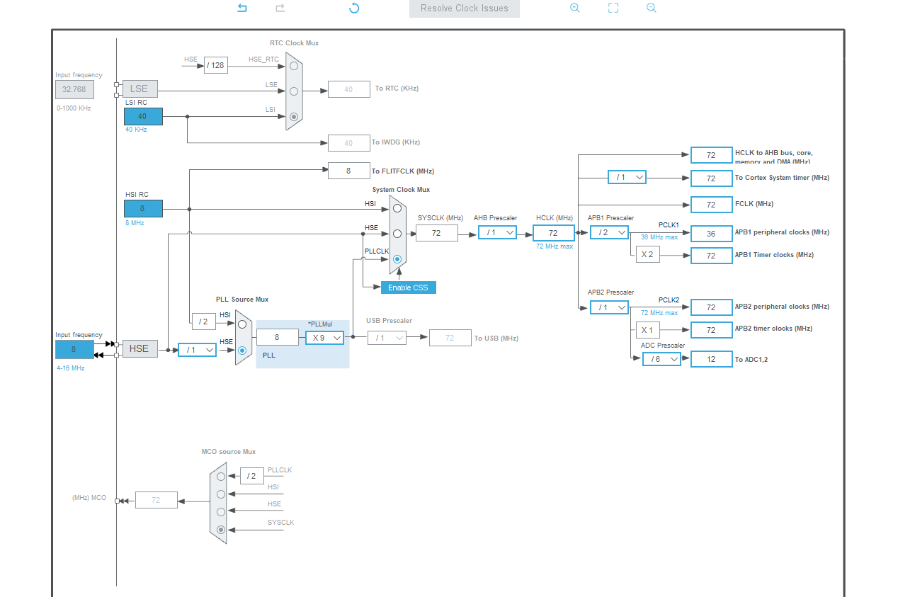
Task: Open the APB1 Prescaler dropdown
Action: point(609,232)
